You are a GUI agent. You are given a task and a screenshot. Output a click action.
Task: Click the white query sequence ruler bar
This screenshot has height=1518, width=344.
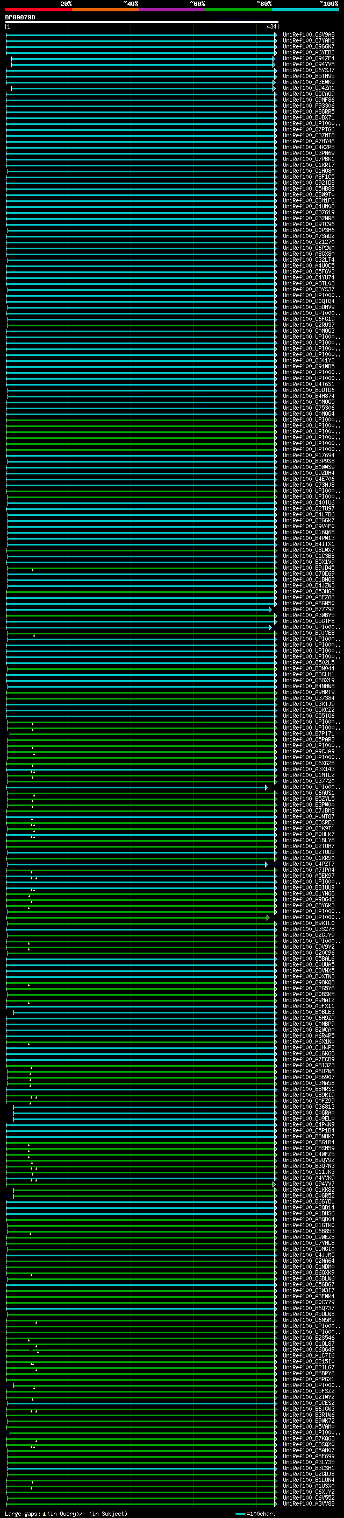[x=141, y=23]
